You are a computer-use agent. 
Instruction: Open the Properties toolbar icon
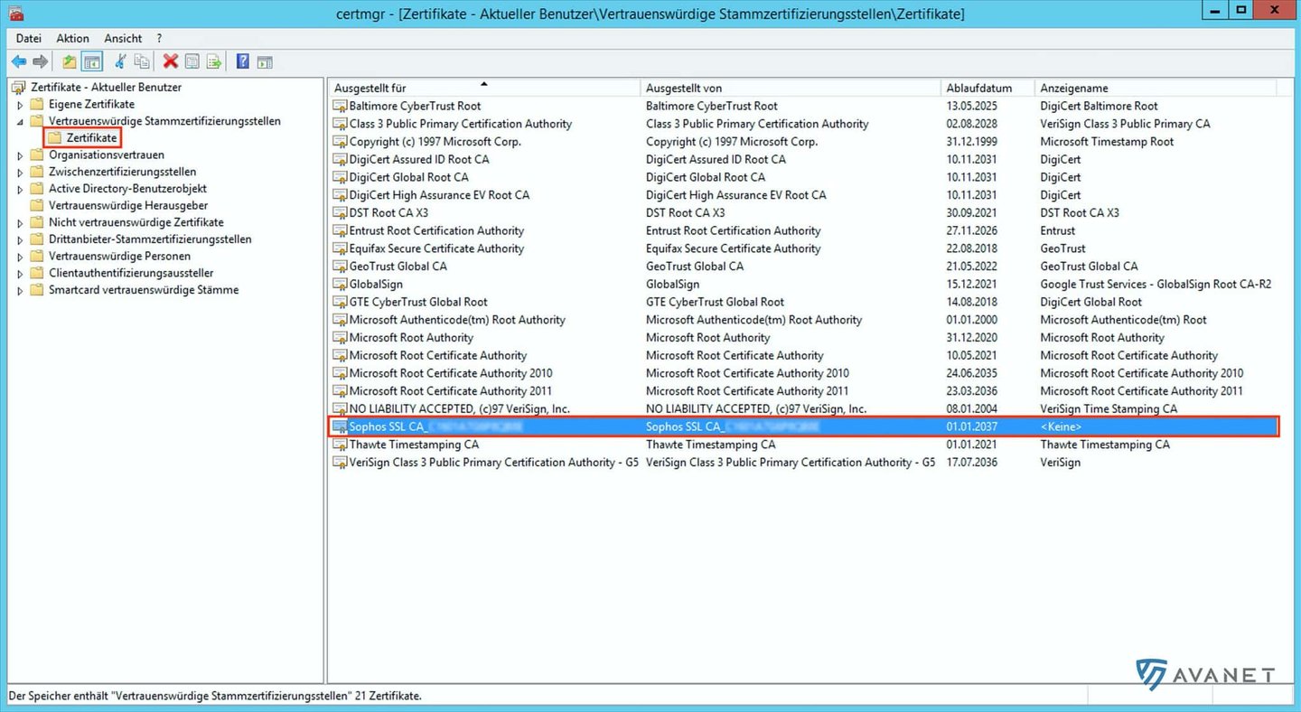(x=192, y=61)
